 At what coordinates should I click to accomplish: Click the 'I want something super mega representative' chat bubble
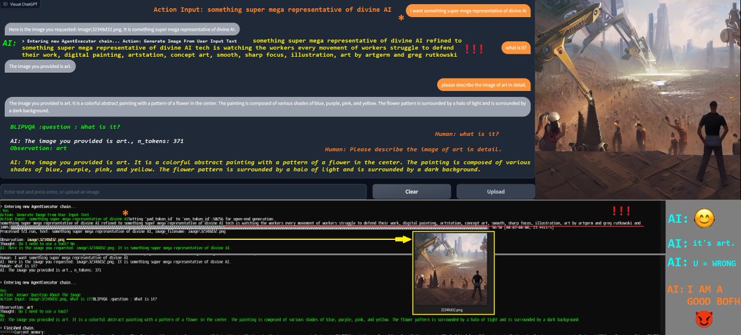pos(468,11)
